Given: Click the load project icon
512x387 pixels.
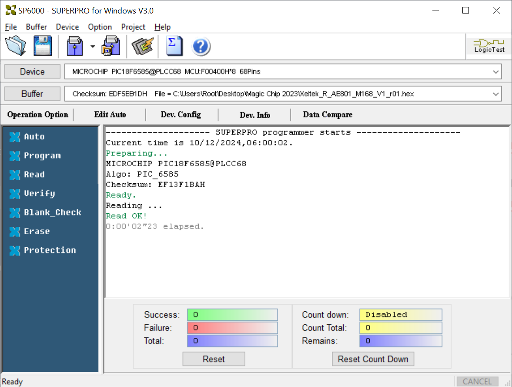Looking at the screenshot, I should [75, 46].
